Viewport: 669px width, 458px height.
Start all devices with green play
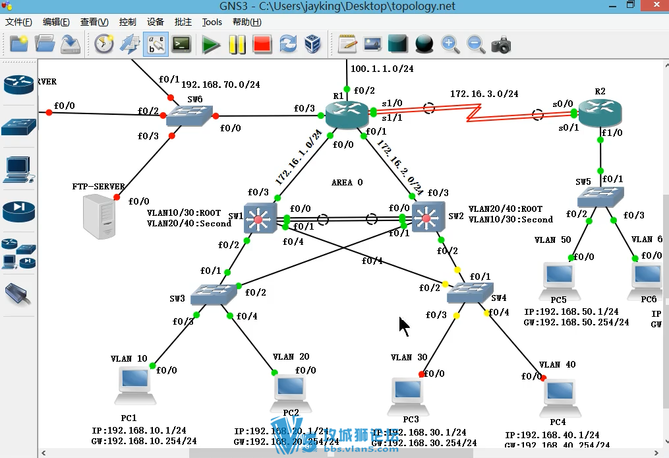point(211,44)
